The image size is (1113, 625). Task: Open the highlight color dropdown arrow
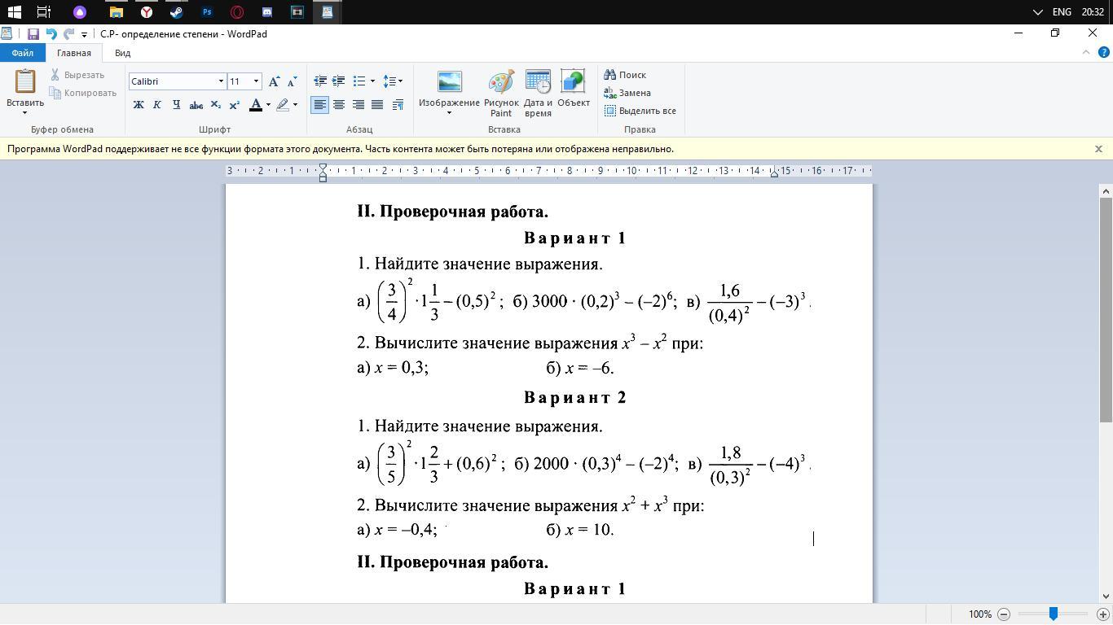pos(295,105)
